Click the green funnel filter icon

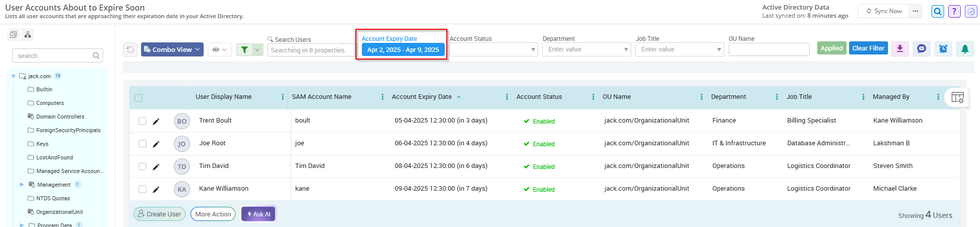click(245, 49)
